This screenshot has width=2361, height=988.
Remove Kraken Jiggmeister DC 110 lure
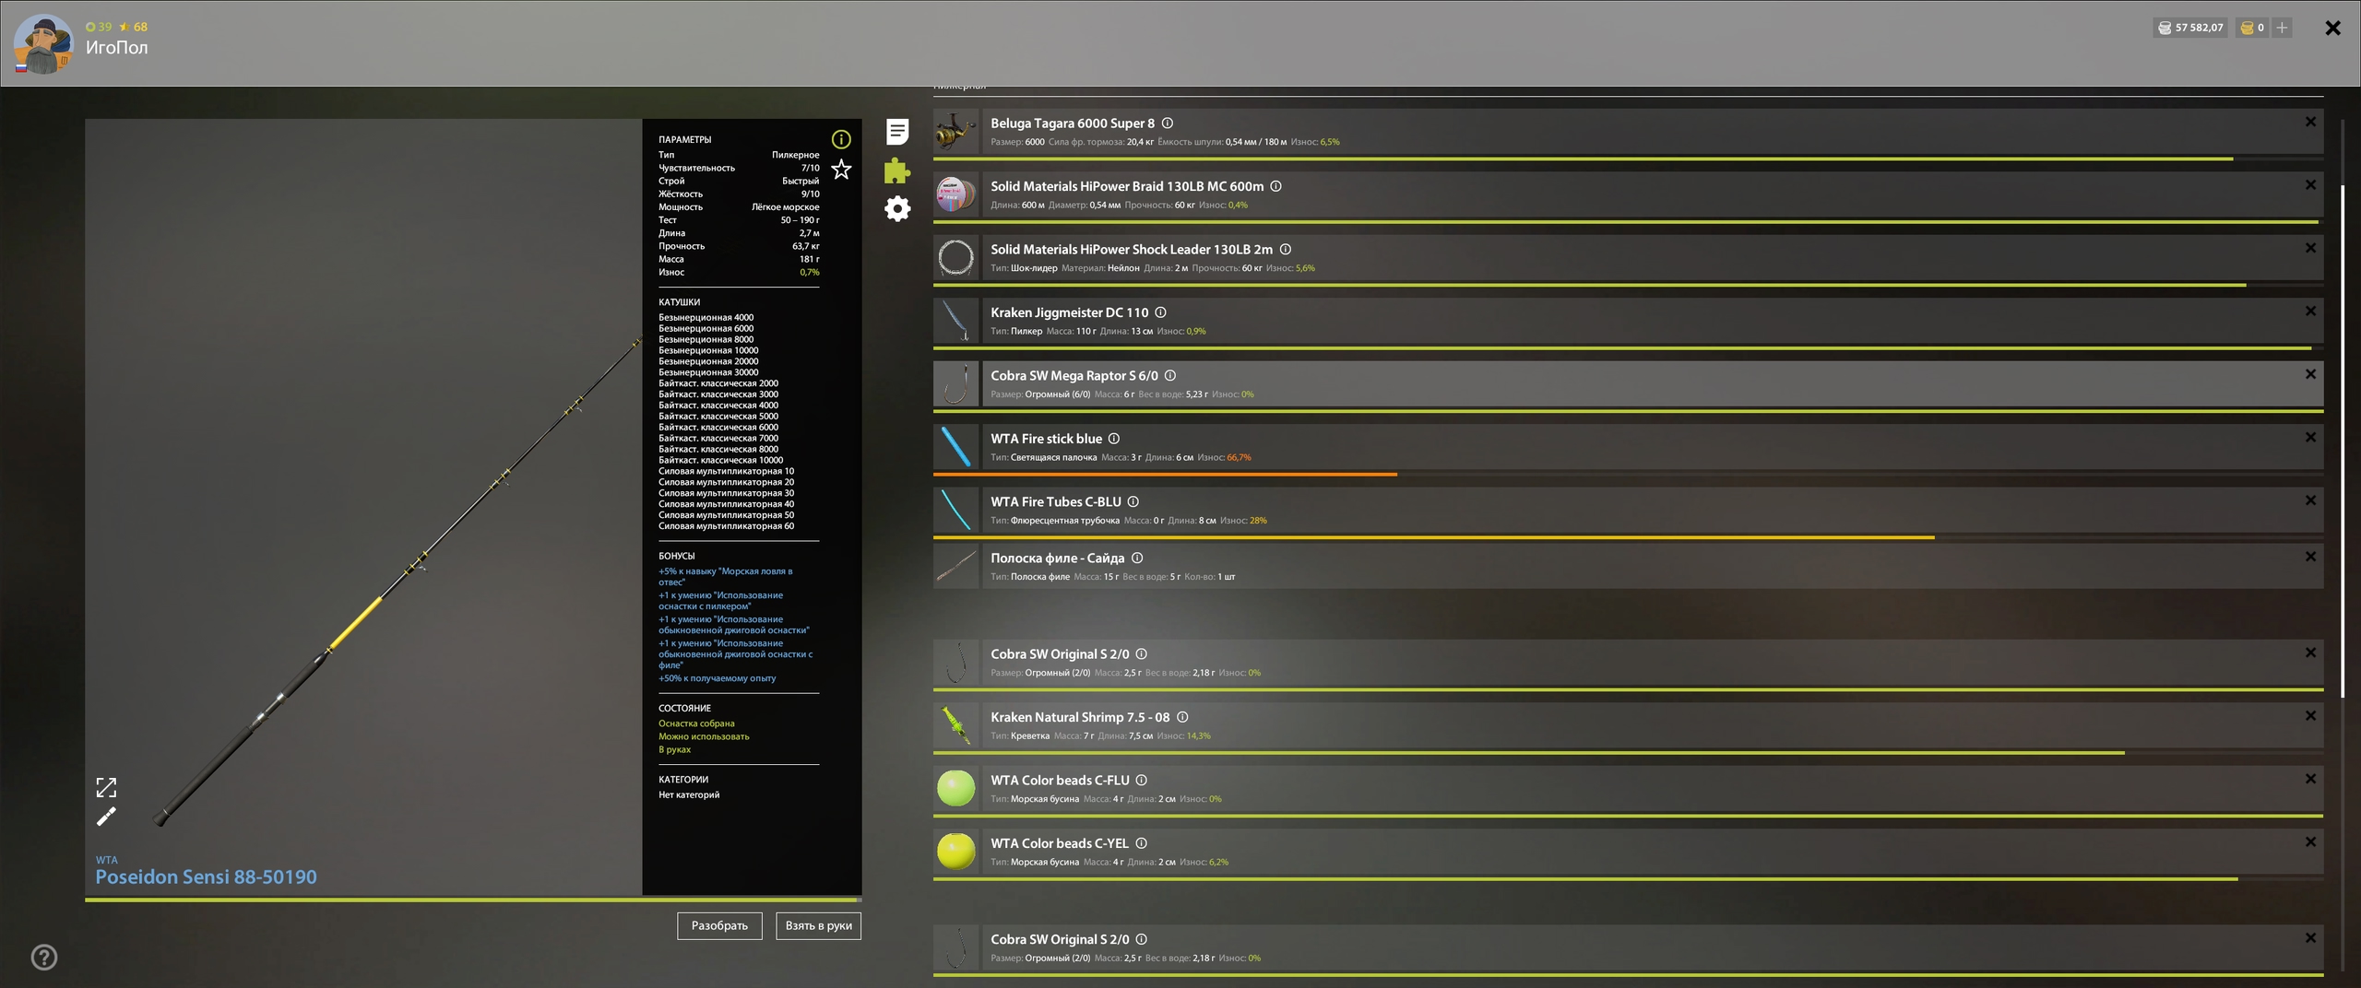pyautogui.click(x=2310, y=312)
